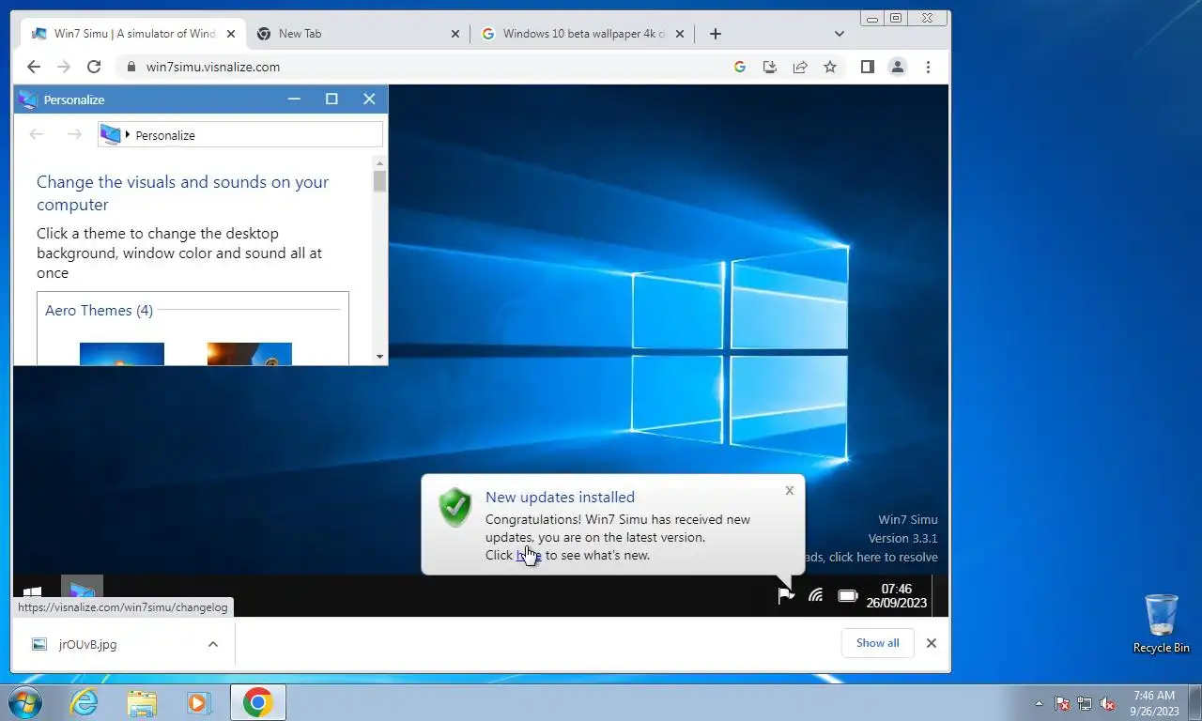The width and height of the screenshot is (1202, 721).
Task: Open Chrome profile avatar
Action: (x=898, y=67)
